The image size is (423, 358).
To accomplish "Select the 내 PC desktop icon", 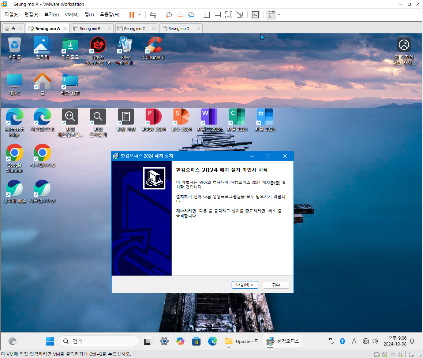I will pos(15,85).
